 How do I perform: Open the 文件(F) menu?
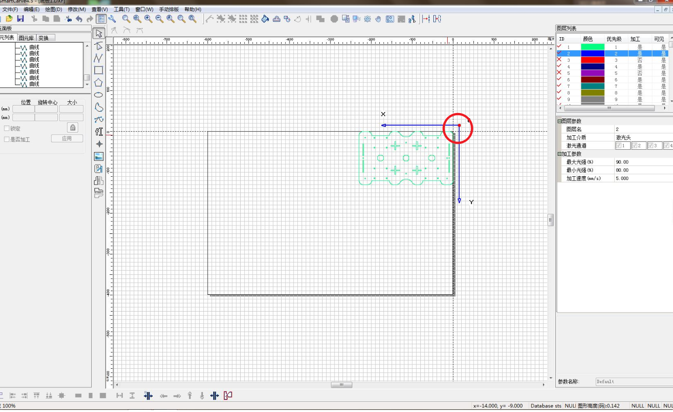coord(10,9)
